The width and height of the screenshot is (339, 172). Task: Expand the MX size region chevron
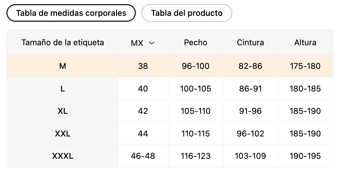152,43
